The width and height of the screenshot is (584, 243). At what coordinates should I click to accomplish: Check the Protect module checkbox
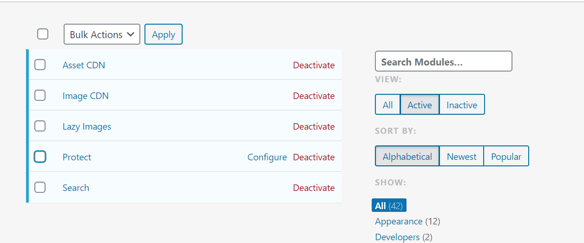pyautogui.click(x=40, y=157)
